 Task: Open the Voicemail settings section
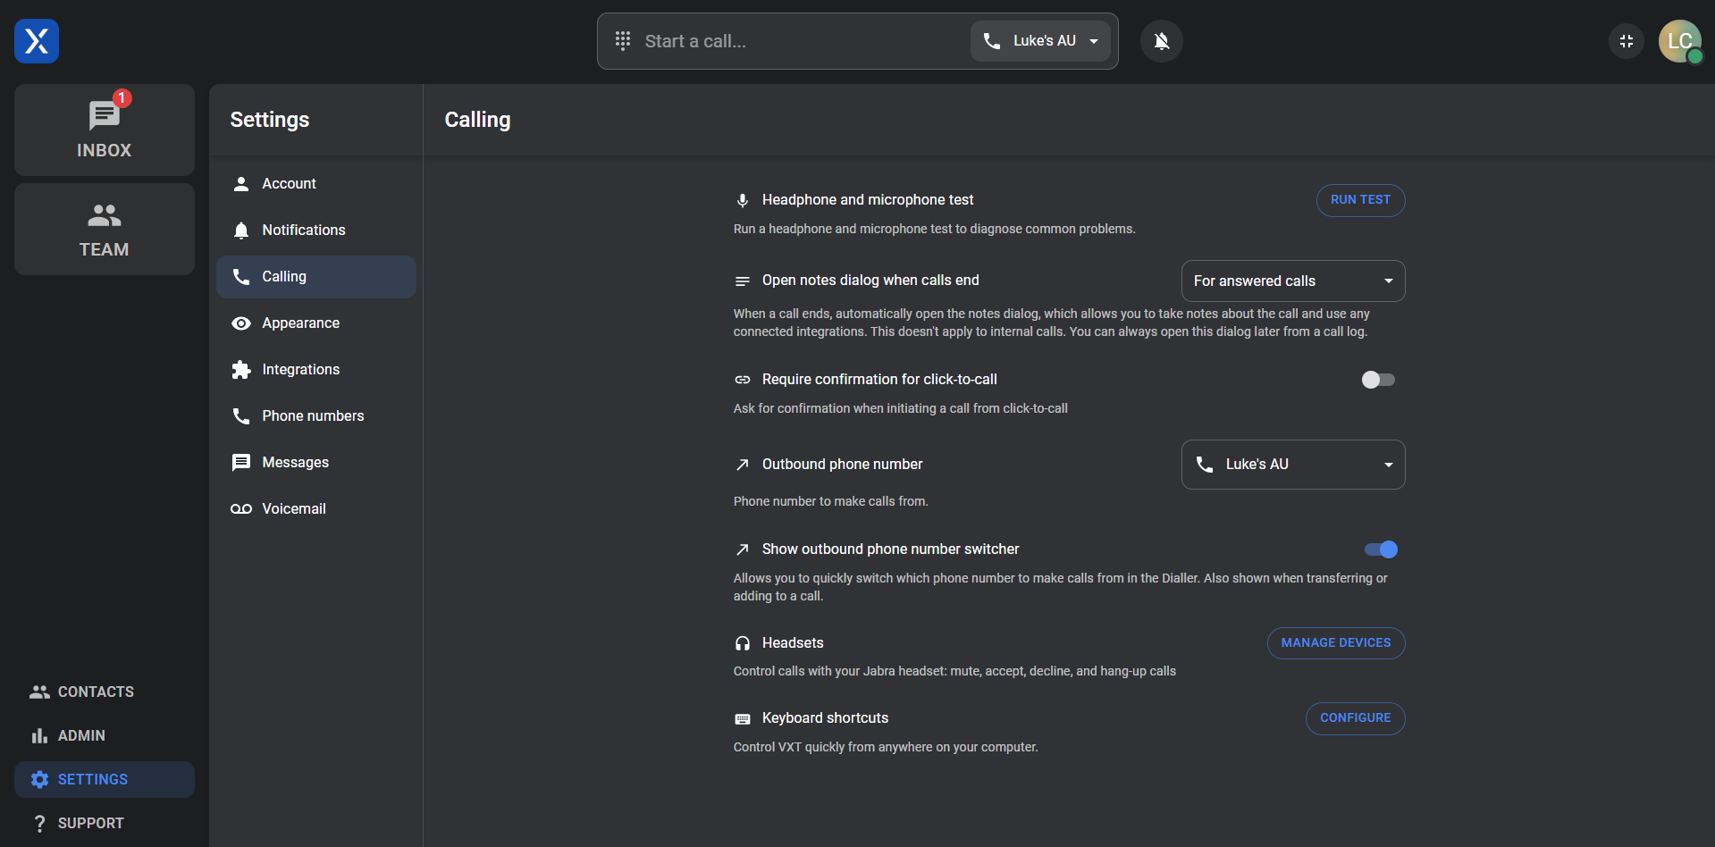point(293,508)
